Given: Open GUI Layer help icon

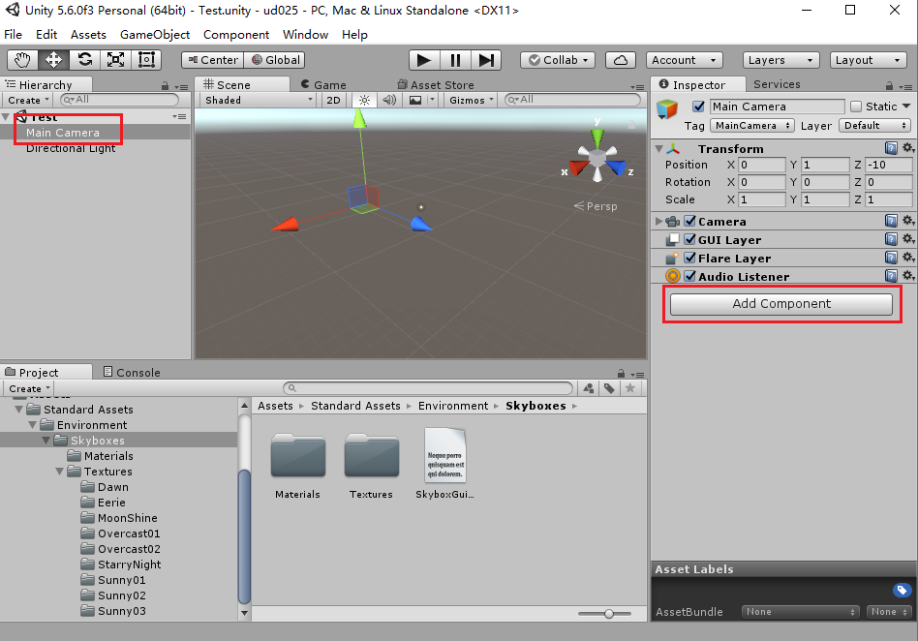Looking at the screenshot, I should [x=891, y=239].
